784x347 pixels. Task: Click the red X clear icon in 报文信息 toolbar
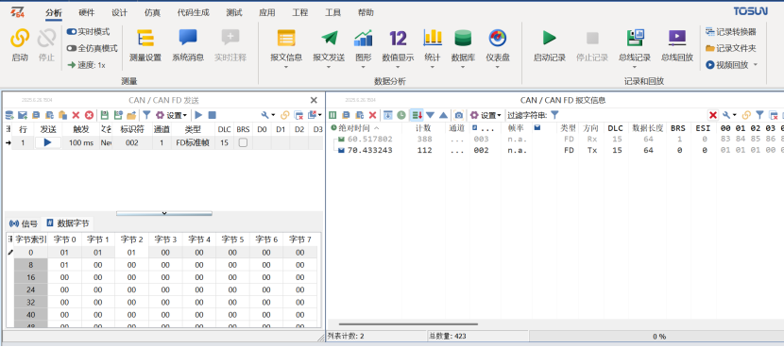(x=372, y=115)
